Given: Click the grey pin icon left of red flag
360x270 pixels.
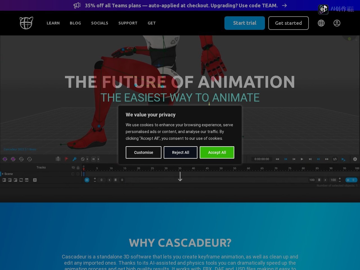Looking at the screenshot, I should (58, 159).
